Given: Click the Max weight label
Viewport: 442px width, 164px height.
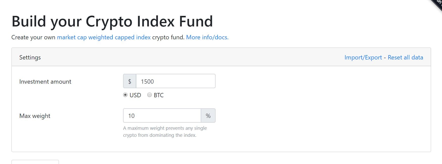Looking at the screenshot, I should [35, 116].
